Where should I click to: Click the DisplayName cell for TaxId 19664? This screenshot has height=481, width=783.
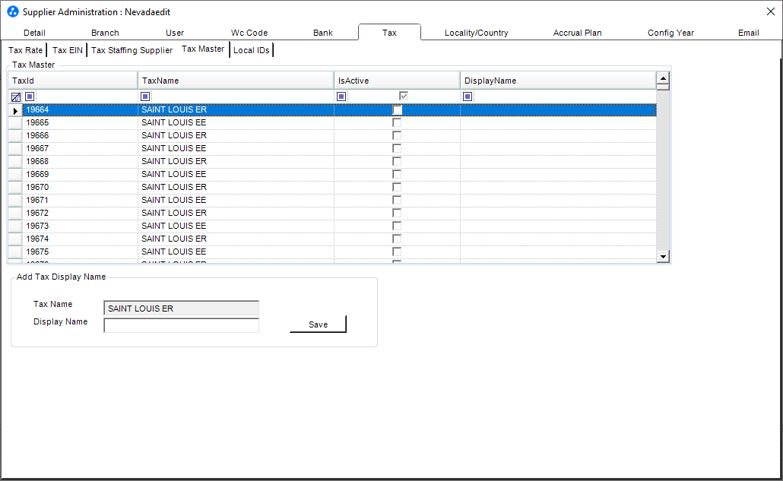tap(558, 109)
